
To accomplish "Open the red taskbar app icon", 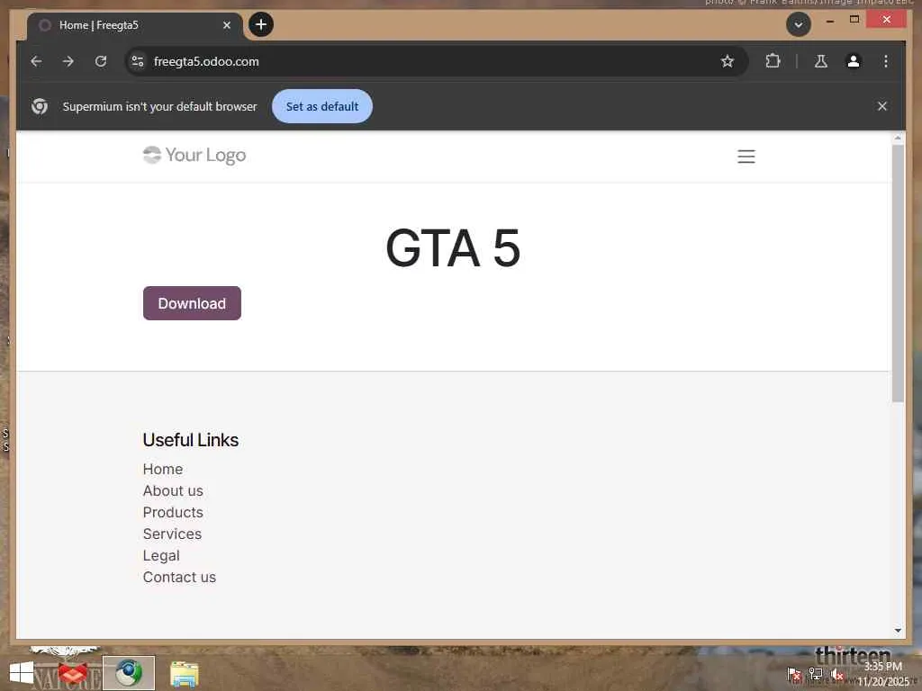I will (73, 673).
